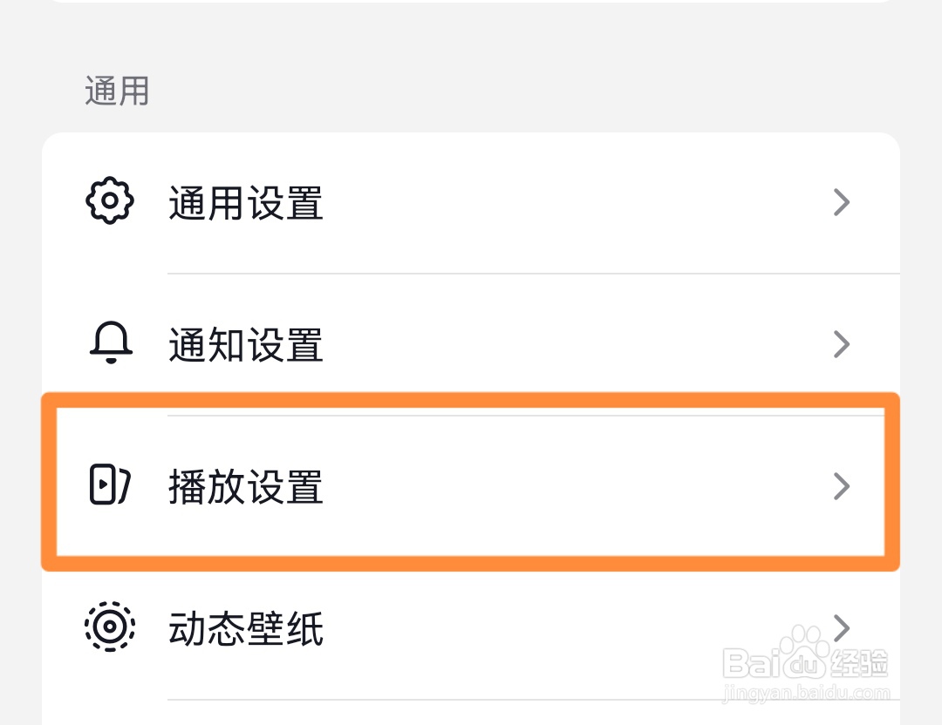Click the 通用 section header
Image resolution: width=942 pixels, height=725 pixels.
117,91
